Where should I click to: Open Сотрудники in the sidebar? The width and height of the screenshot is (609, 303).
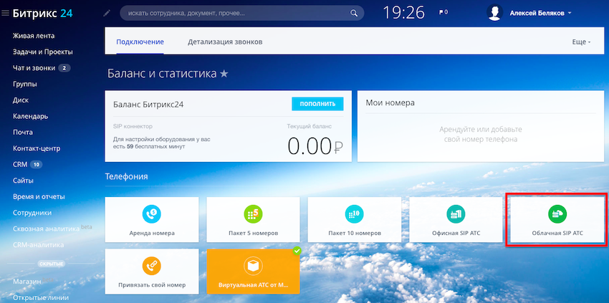[32, 213]
